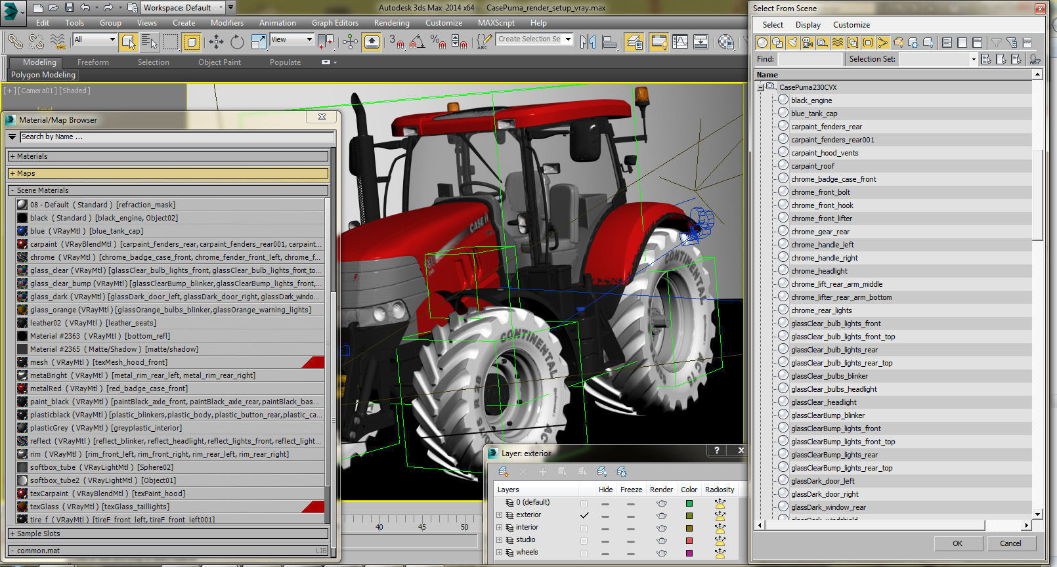Click the Mirror tool icon
The image size is (1057, 567).
[588, 43]
